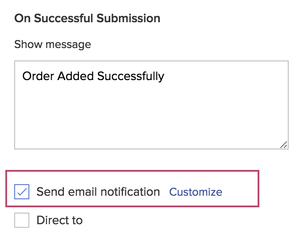Click the blue checkmark icon

(x=22, y=192)
